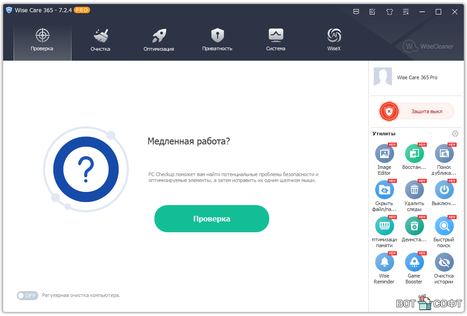The height and width of the screenshot is (316, 467).
Task: Open utilities settings gear
Action: coord(455,134)
